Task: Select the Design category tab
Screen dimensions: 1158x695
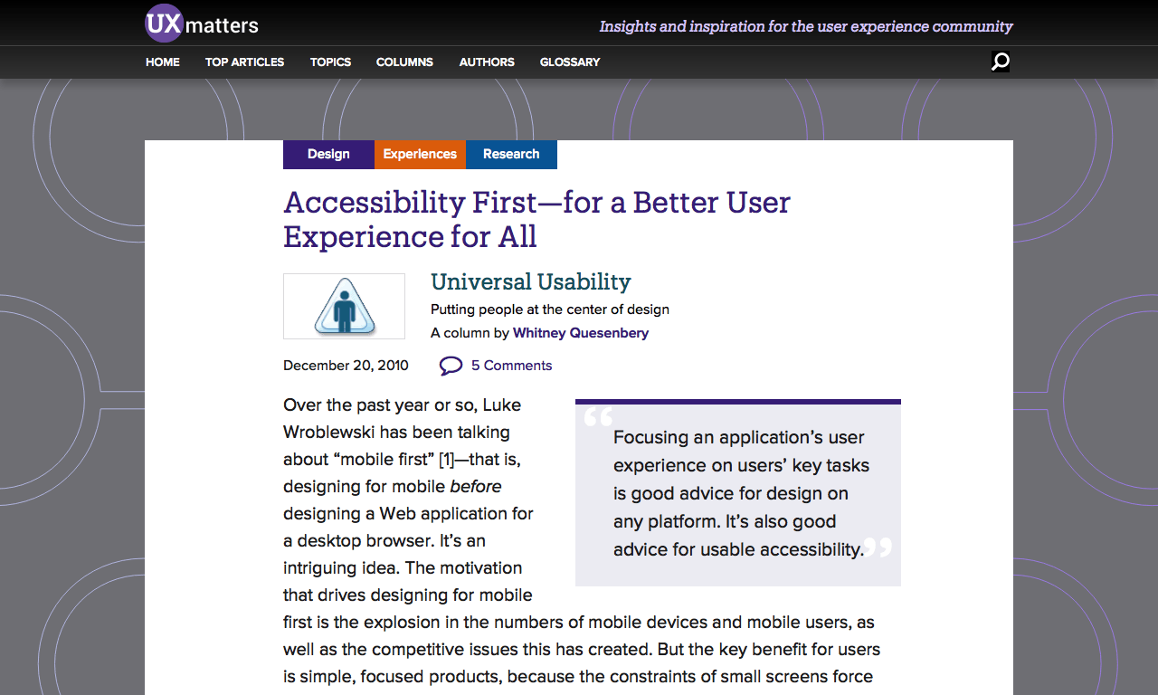Action: (328, 155)
